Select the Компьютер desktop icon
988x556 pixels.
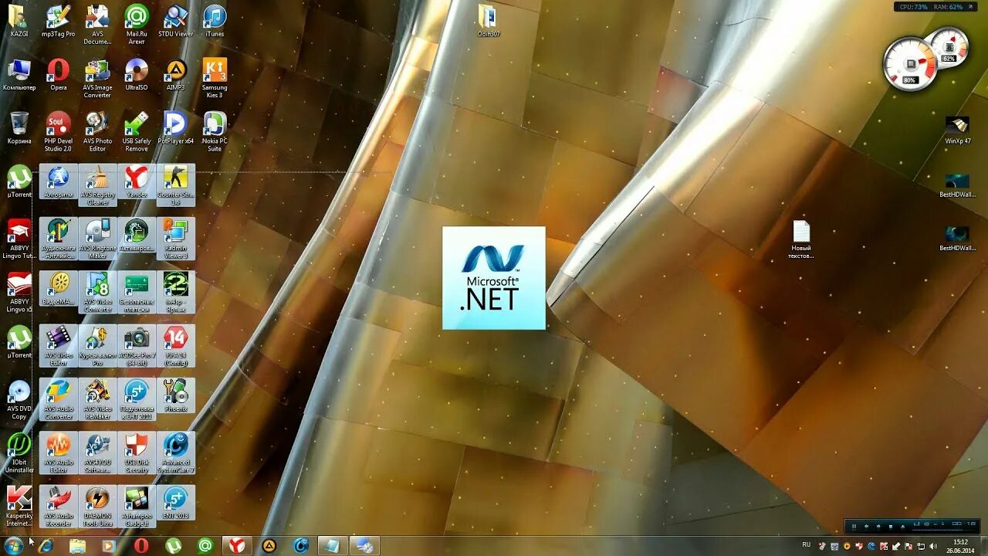click(x=19, y=75)
